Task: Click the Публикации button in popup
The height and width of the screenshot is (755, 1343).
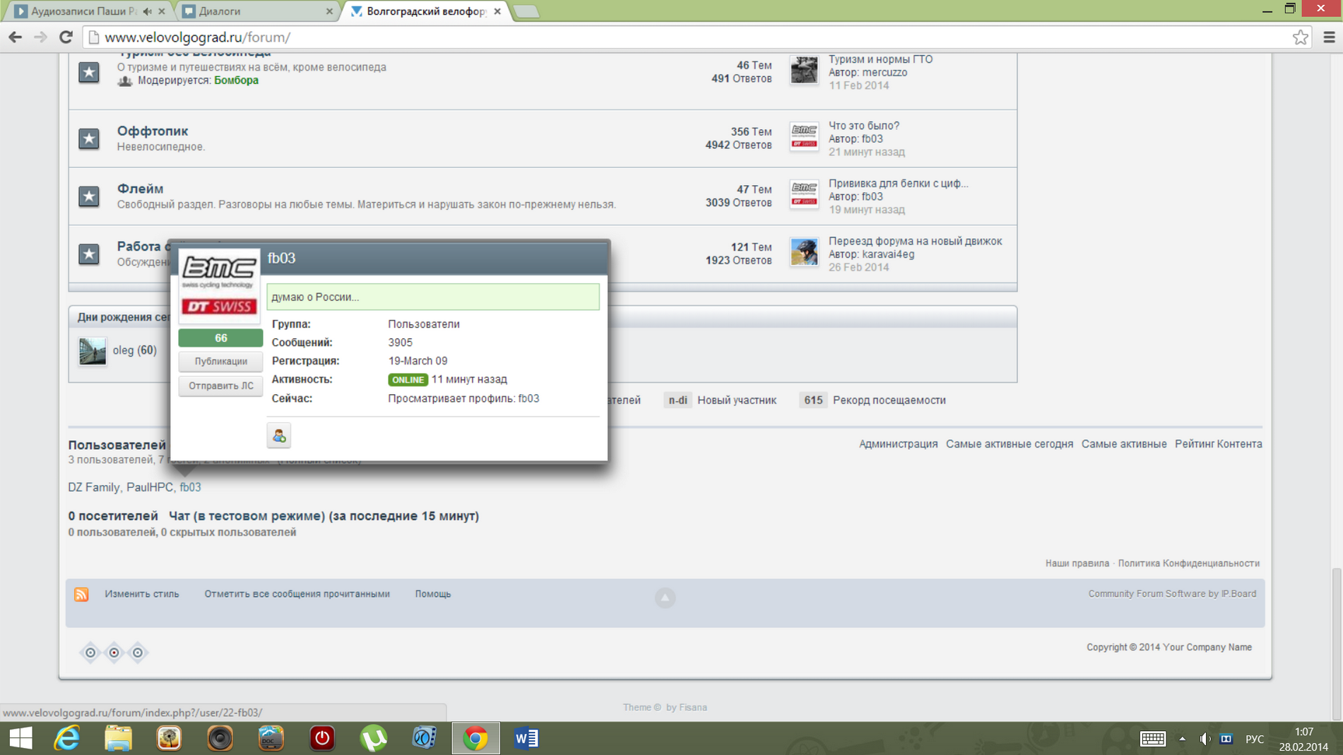Action: (220, 362)
